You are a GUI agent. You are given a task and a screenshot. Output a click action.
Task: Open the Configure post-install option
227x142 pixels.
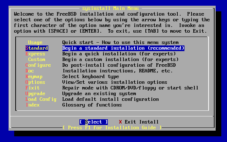(x=38, y=65)
